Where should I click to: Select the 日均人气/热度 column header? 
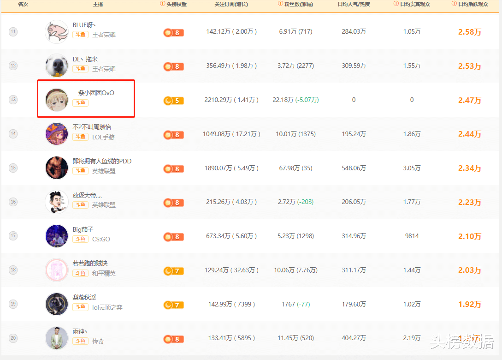tap(354, 4)
